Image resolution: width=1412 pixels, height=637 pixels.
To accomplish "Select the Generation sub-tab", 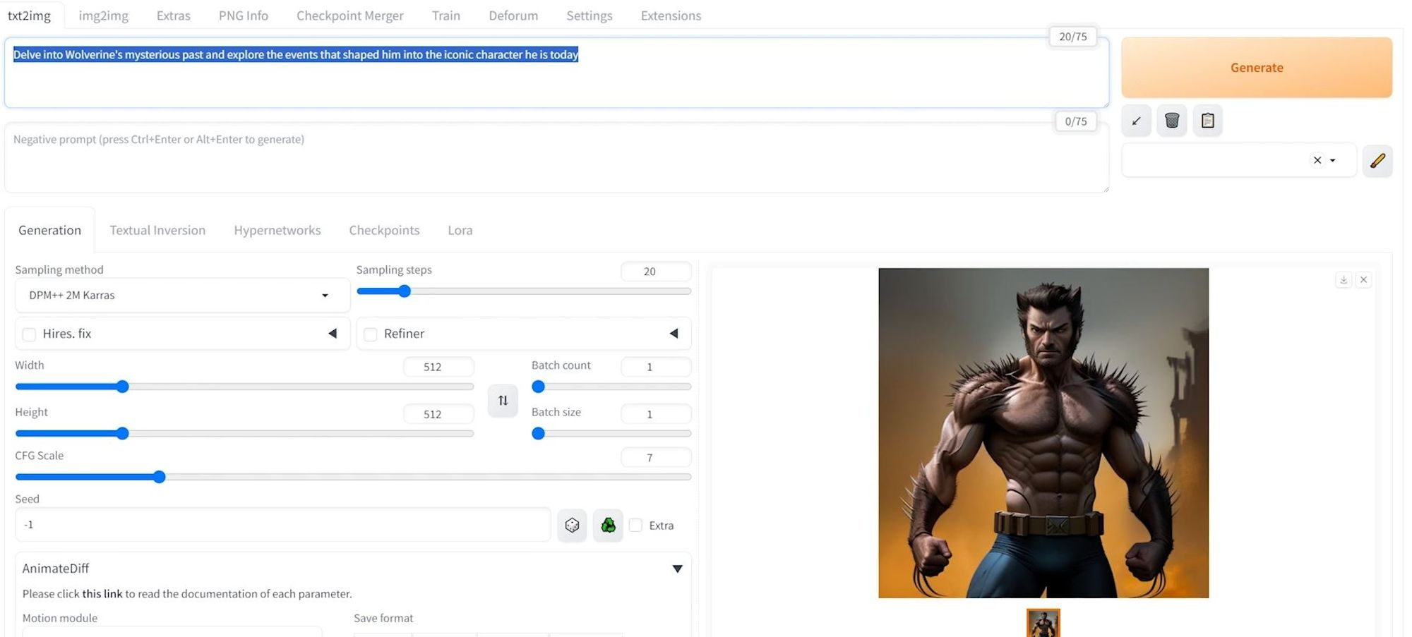I will (49, 230).
